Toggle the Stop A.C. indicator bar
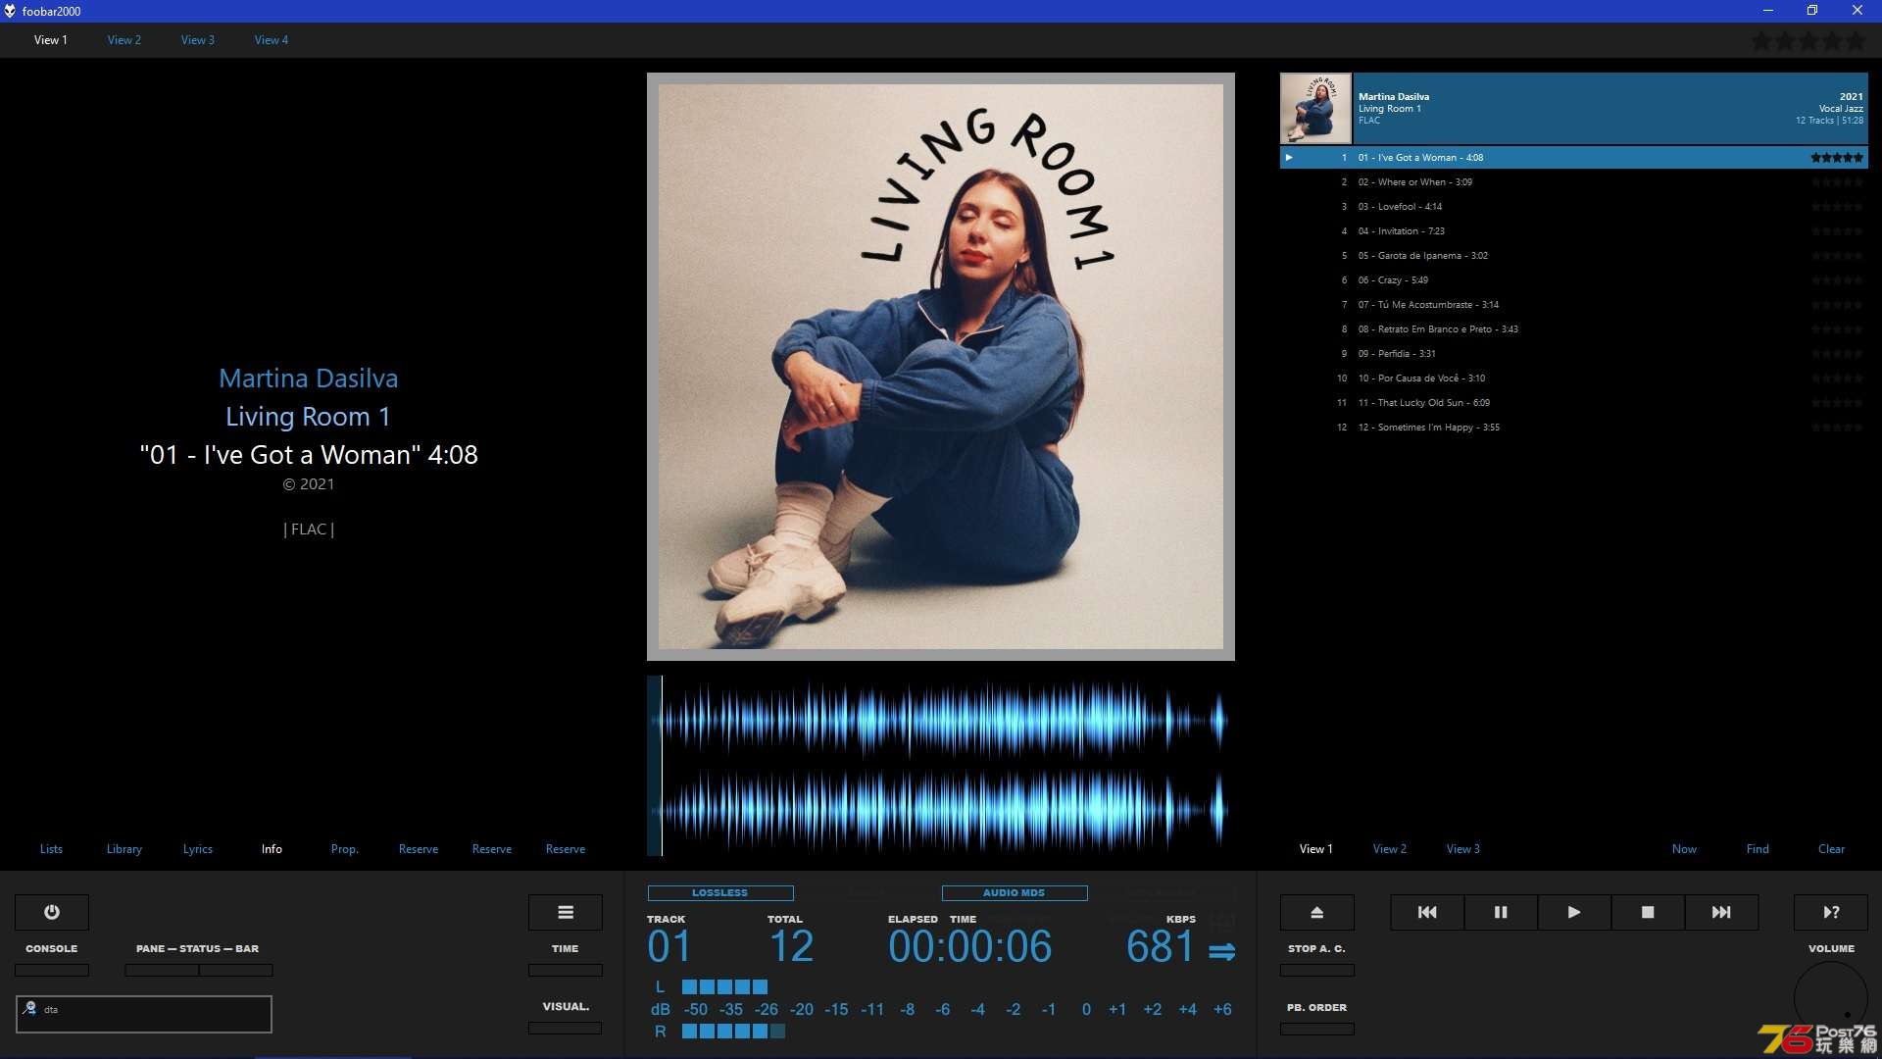Viewport: 1882px width, 1059px height. coord(1317,970)
